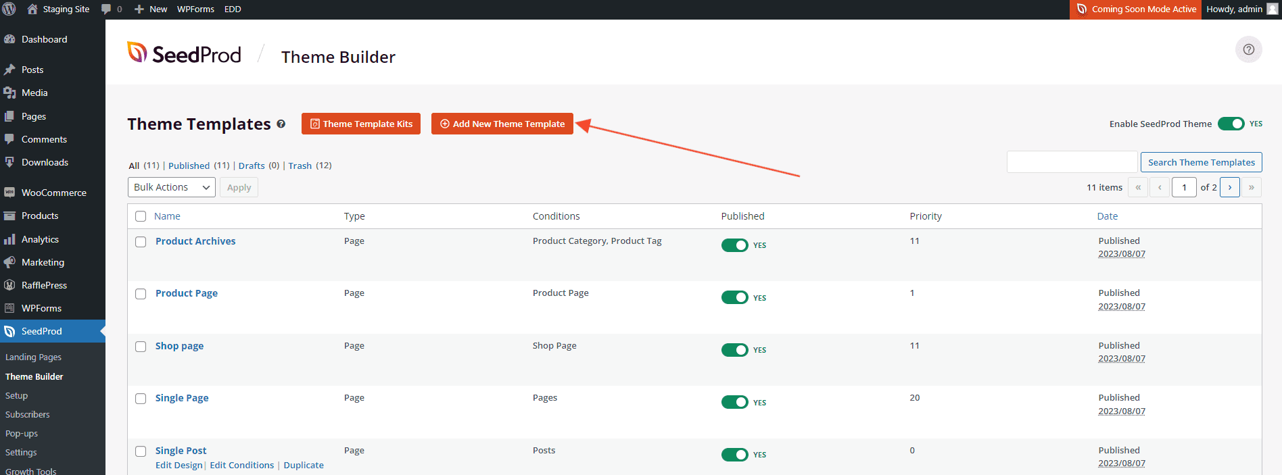Viewport: 1282px width, 475px height.
Task: Go to the last page of templates
Action: (1252, 187)
